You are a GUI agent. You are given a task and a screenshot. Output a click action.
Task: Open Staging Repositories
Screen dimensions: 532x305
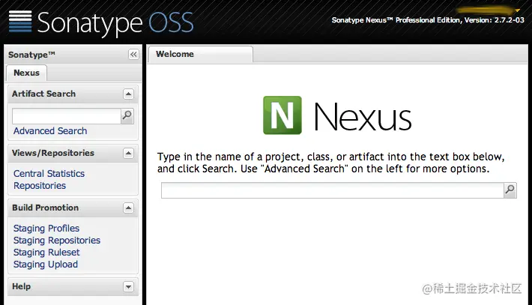[x=57, y=241]
